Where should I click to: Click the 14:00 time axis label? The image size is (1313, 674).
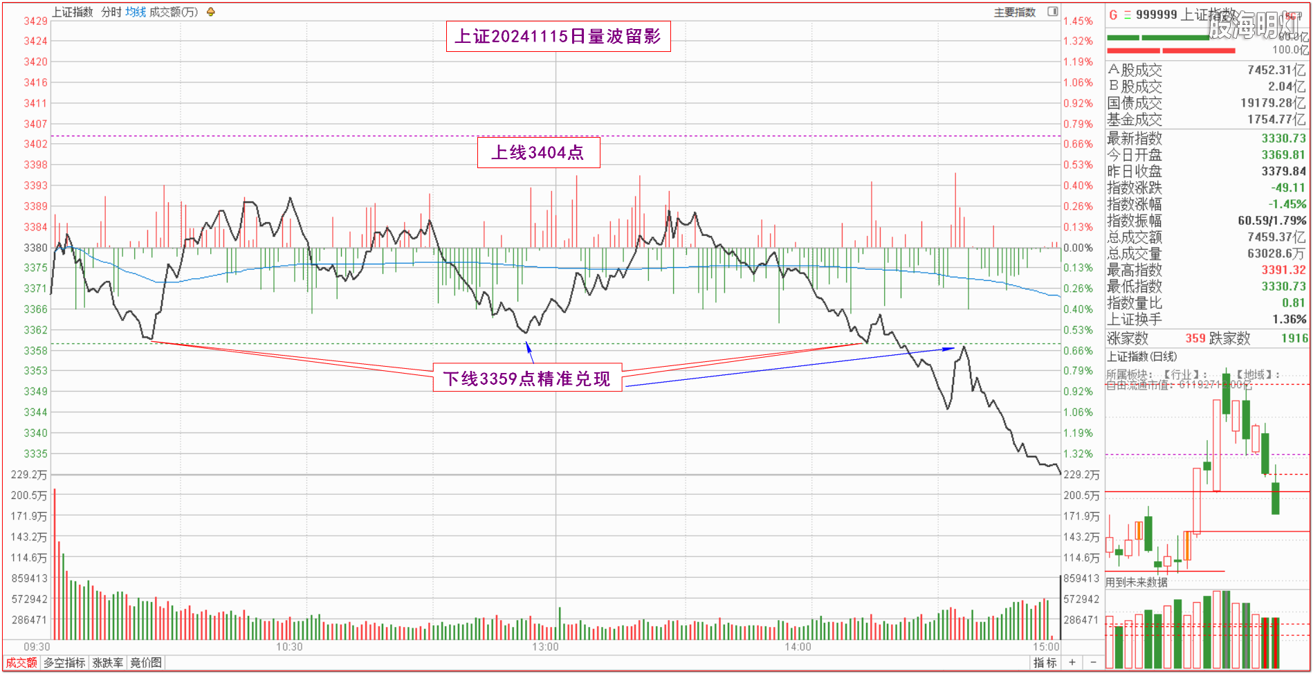coord(798,647)
